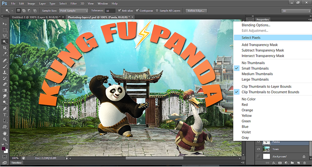The image size is (312, 167).
Task: Open the Filter menu
Action: coord(73,4)
